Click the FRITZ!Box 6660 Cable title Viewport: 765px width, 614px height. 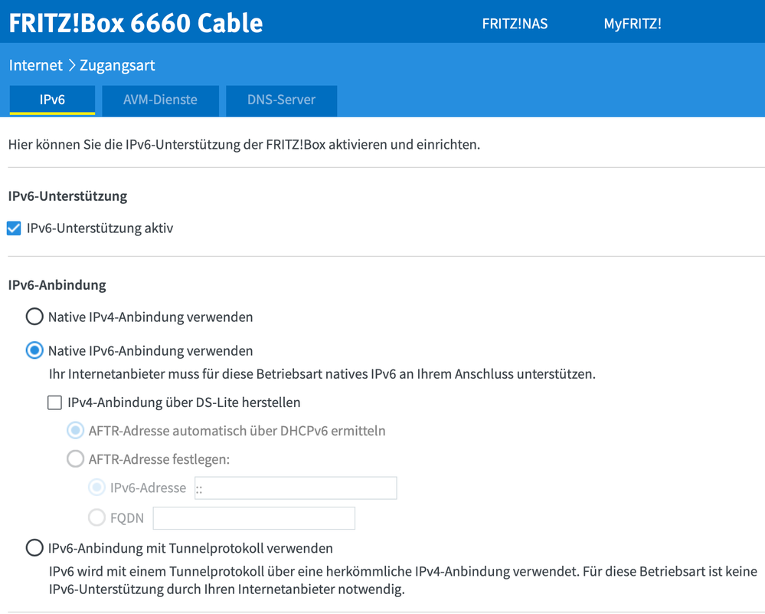point(136,23)
